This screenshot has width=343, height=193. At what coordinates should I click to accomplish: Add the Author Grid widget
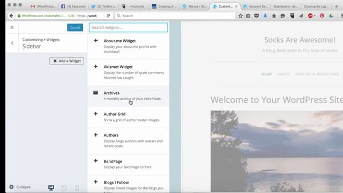pos(95,114)
